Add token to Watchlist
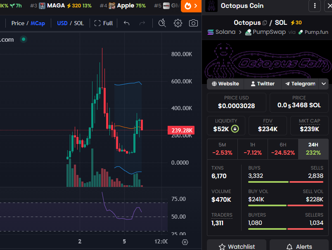The image size is (332, 250). point(237,245)
